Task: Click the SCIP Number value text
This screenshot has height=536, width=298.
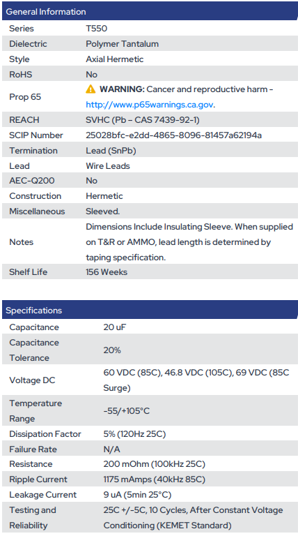Action: [173, 135]
